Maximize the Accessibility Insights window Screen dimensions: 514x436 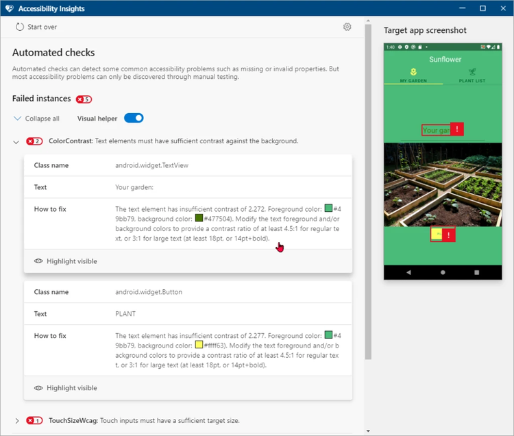point(482,8)
